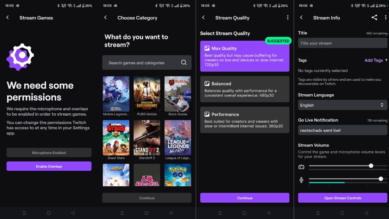Image resolution: width=389 pixels, height=219 pixels.
Task: Select the Balanced stream option
Action: point(245,89)
